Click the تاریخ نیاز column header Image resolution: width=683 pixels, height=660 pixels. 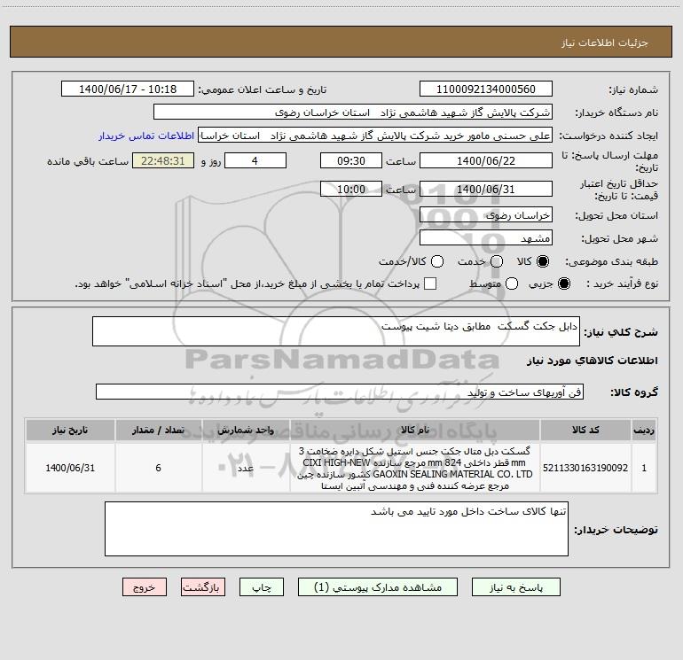(70, 430)
